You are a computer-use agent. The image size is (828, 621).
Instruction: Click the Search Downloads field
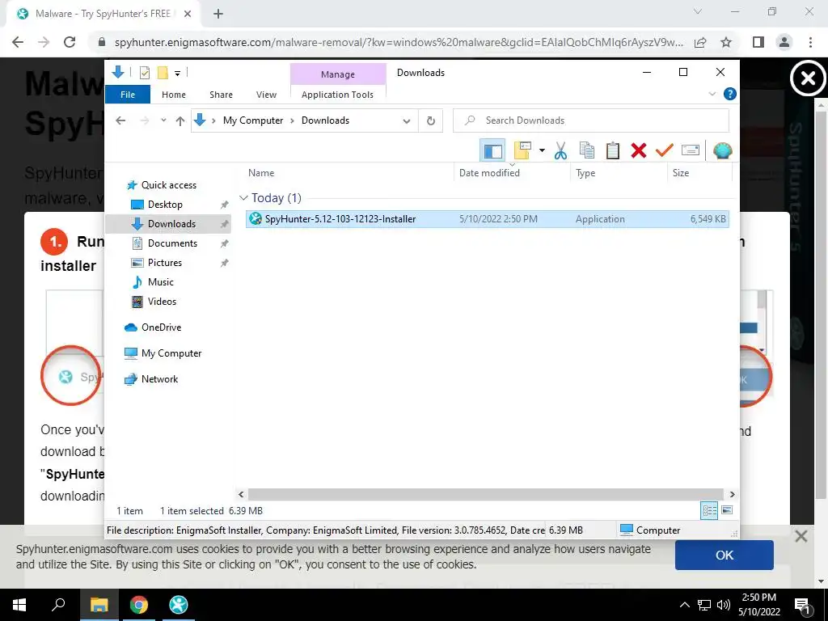[591, 120]
